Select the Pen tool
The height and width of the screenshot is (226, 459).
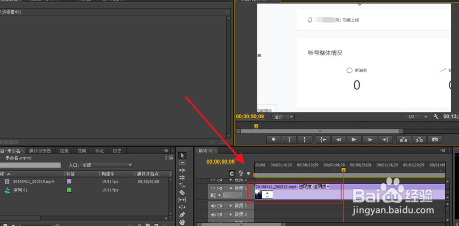point(182,215)
